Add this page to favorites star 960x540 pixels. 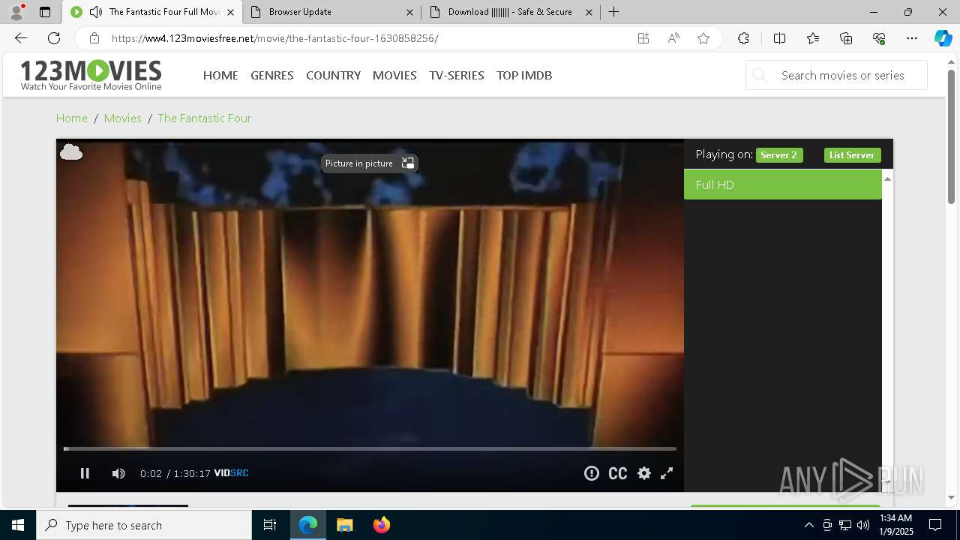703,38
